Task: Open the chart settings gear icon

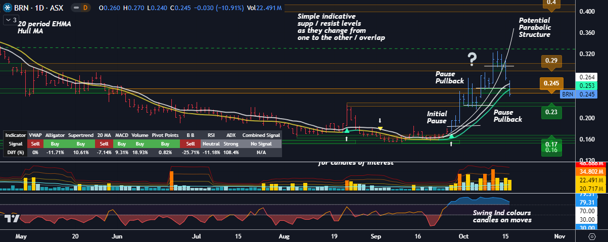Action: (x=592, y=236)
